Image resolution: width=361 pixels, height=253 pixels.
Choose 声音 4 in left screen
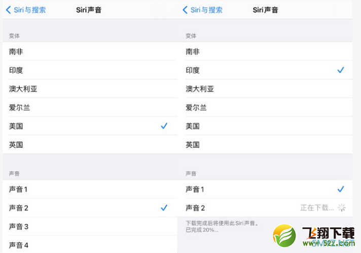coord(90,244)
